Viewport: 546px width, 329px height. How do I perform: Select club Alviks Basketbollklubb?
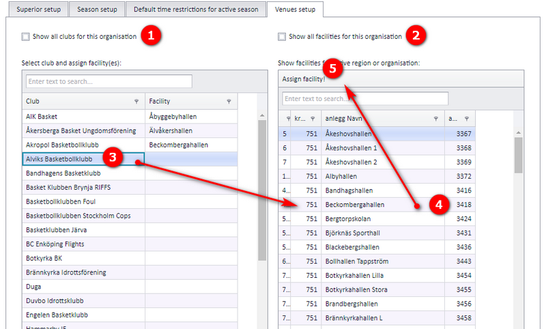[x=83, y=159]
